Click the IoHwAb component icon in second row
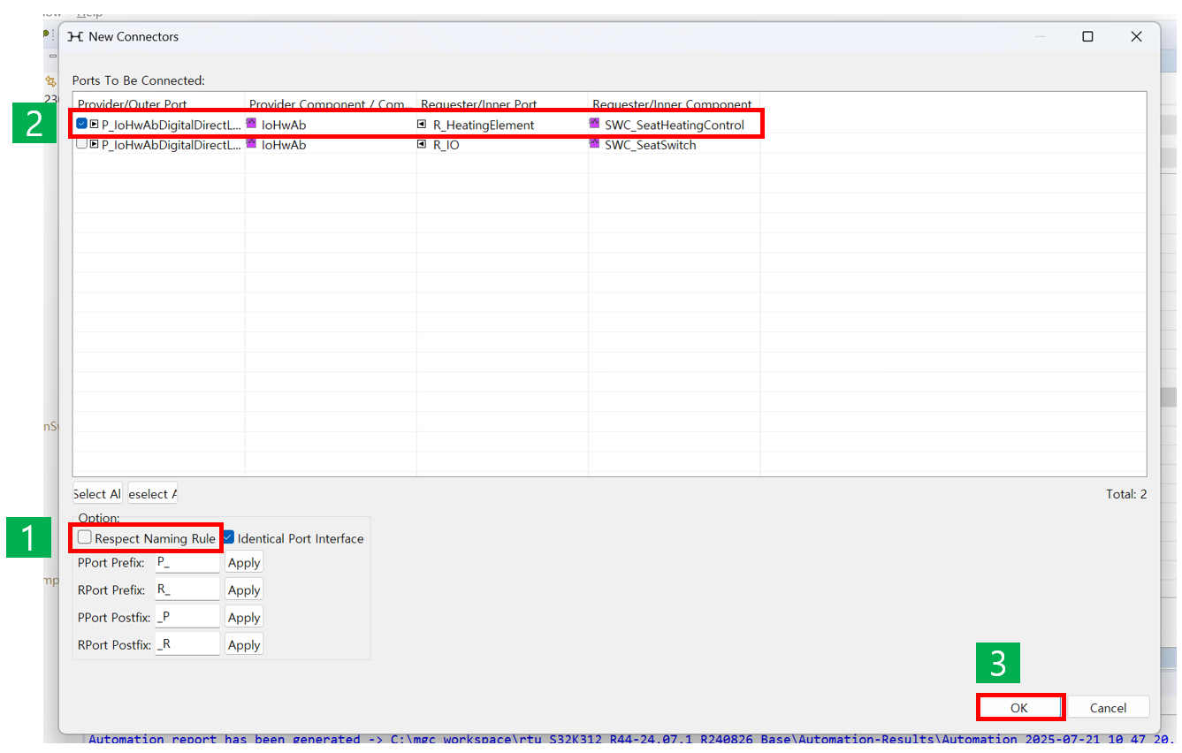Viewport: 1182px width, 753px height. pyautogui.click(x=252, y=144)
